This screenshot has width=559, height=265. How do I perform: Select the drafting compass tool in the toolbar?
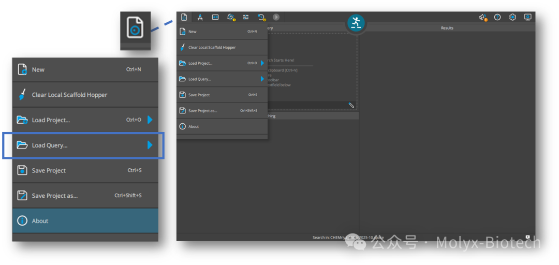[x=200, y=17]
